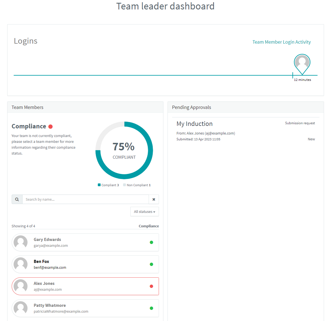Select Ben Fox team member card
The width and height of the screenshot is (329, 321).
click(85, 264)
